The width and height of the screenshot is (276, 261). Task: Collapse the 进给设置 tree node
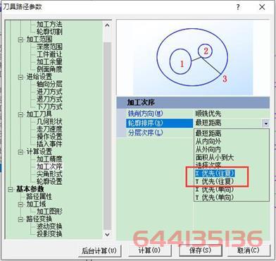click(20, 77)
